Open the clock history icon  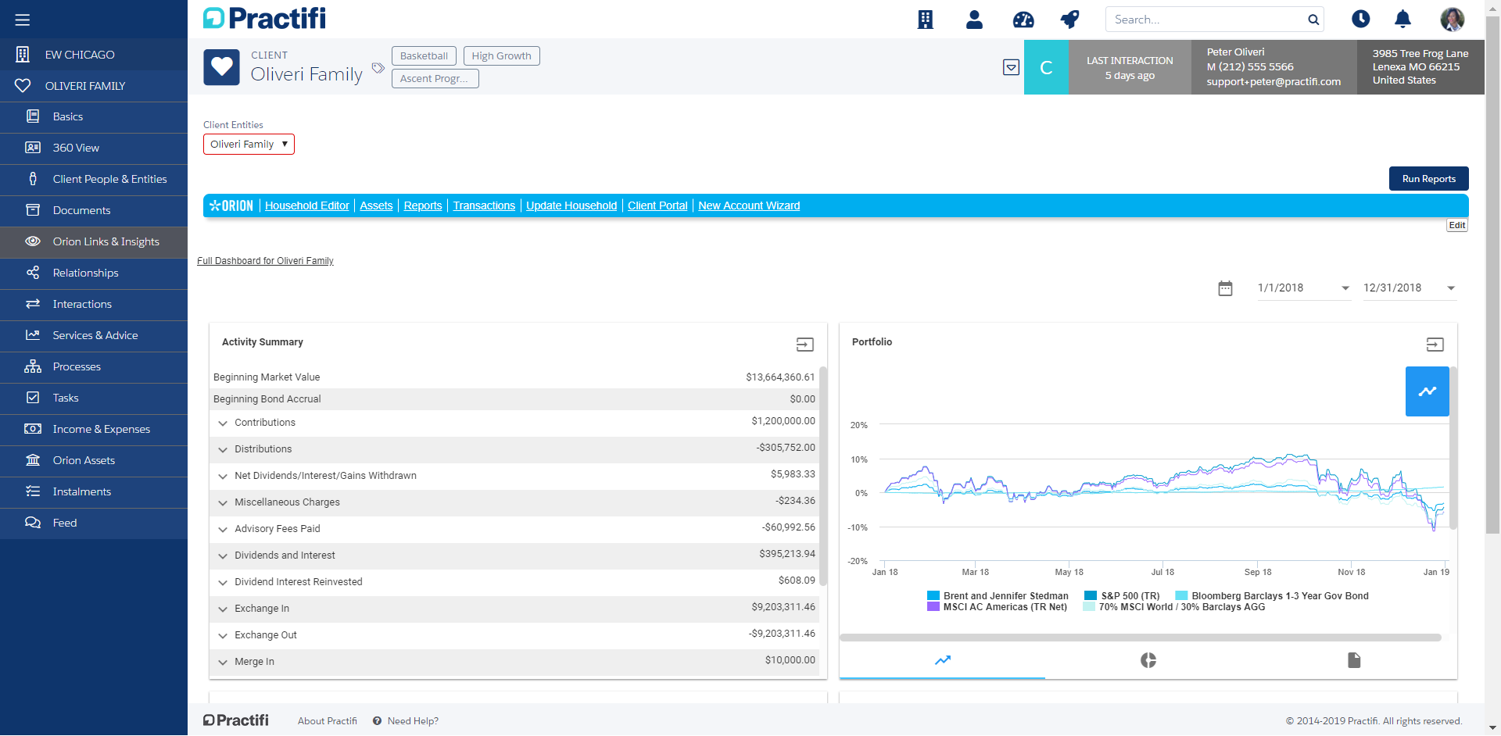coord(1361,19)
